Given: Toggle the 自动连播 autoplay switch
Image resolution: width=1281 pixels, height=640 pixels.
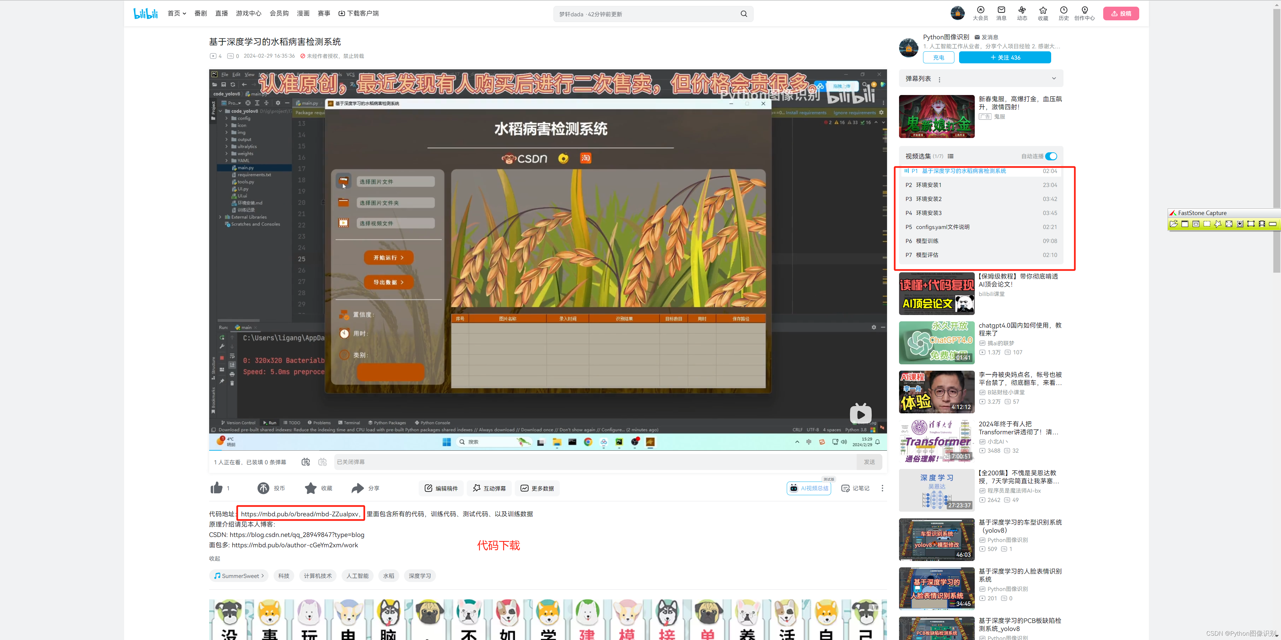Looking at the screenshot, I should point(1051,157).
